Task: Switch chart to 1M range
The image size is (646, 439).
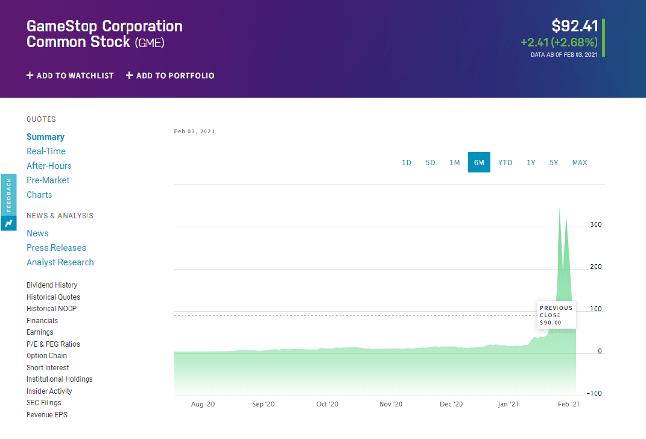Action: pyautogui.click(x=455, y=163)
